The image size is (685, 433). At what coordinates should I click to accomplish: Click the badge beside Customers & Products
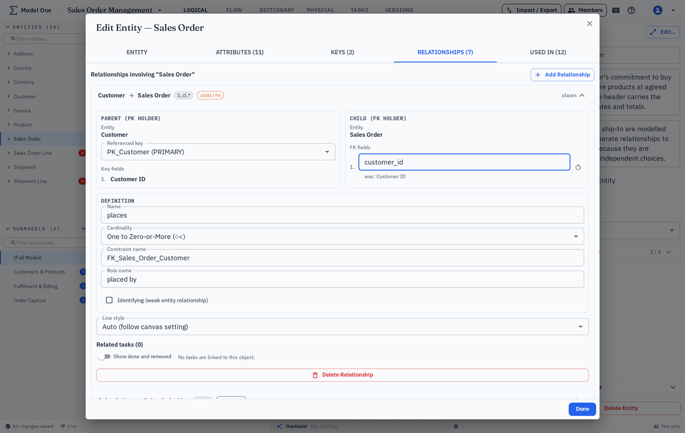[x=83, y=272]
